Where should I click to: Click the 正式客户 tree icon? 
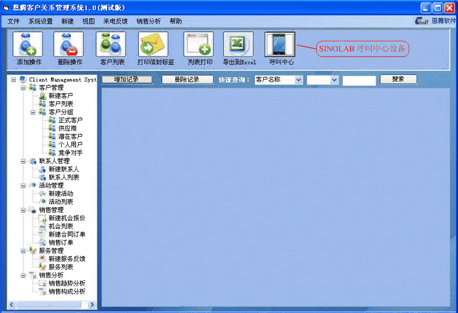pos(53,120)
